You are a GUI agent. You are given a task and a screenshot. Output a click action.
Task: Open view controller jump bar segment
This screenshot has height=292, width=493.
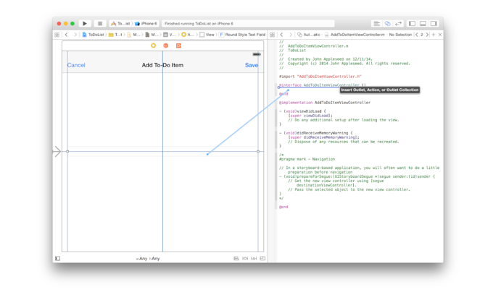click(187, 35)
